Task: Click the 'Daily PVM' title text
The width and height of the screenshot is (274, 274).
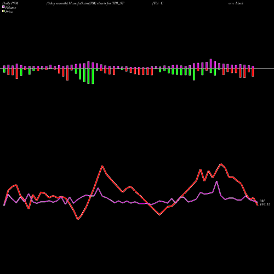Action: (x=10, y=3)
